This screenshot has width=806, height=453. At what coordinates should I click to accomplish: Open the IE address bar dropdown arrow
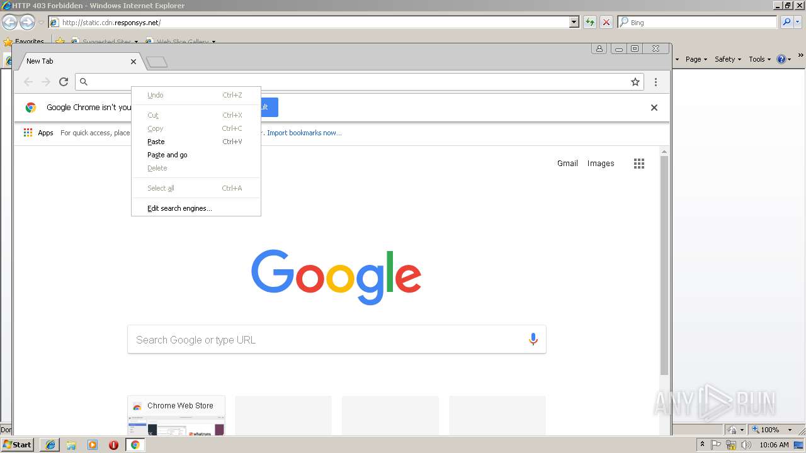click(x=574, y=22)
